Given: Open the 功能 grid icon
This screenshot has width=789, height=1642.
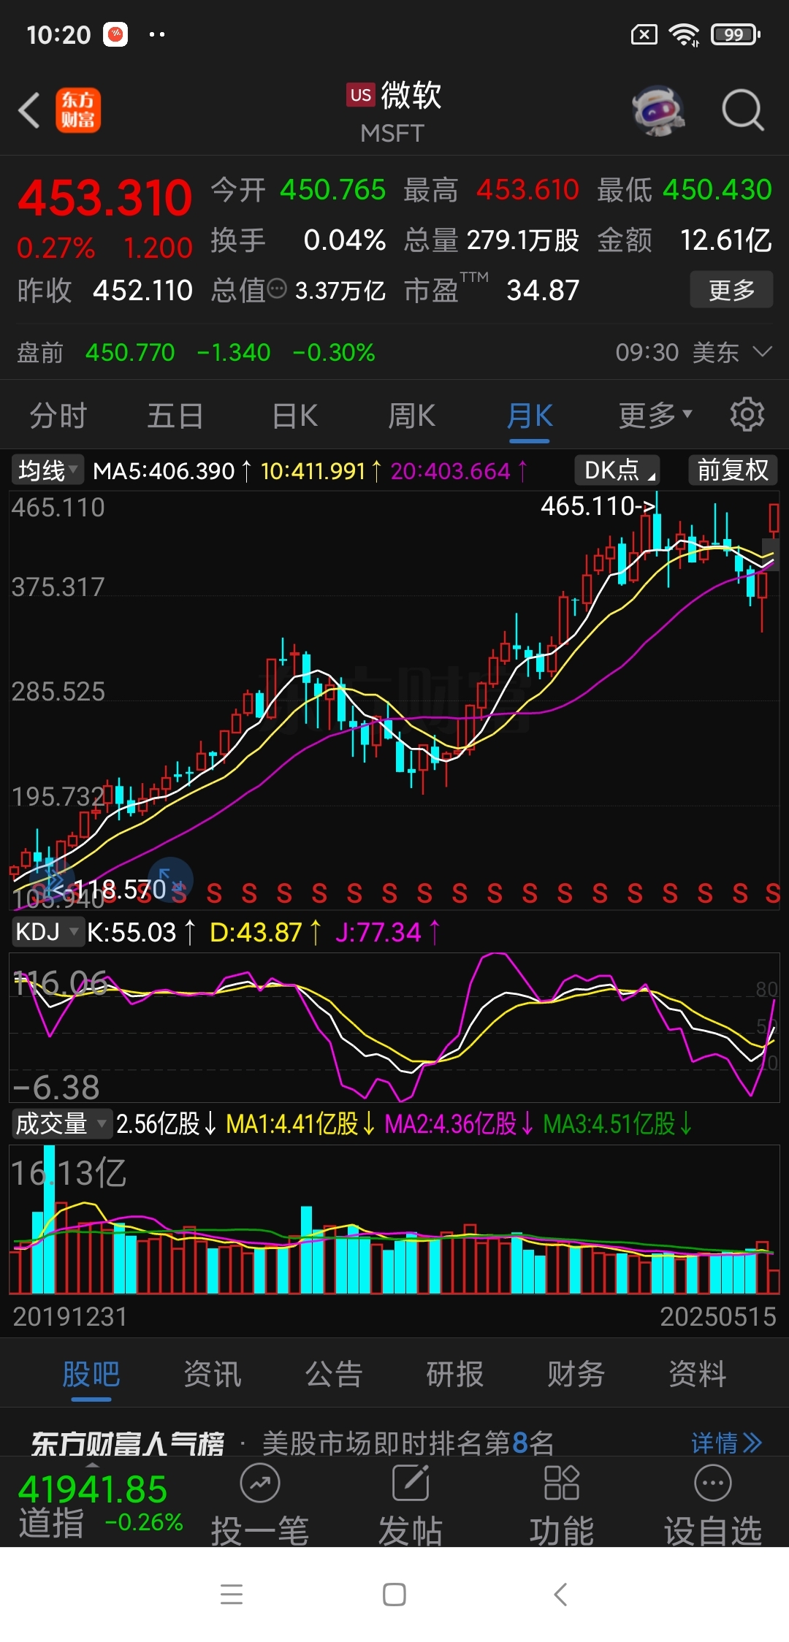Looking at the screenshot, I should [x=562, y=1483].
